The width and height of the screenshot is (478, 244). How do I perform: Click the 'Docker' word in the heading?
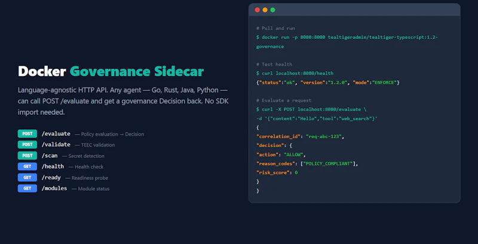tap(42, 72)
